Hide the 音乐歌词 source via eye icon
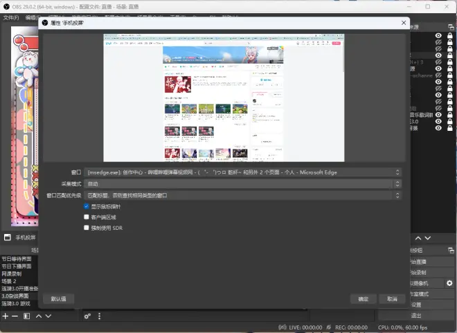Image resolution: width=457 pixels, height=333 pixels. (438, 115)
